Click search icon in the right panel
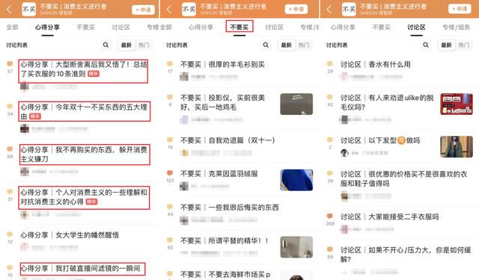 click(426, 45)
